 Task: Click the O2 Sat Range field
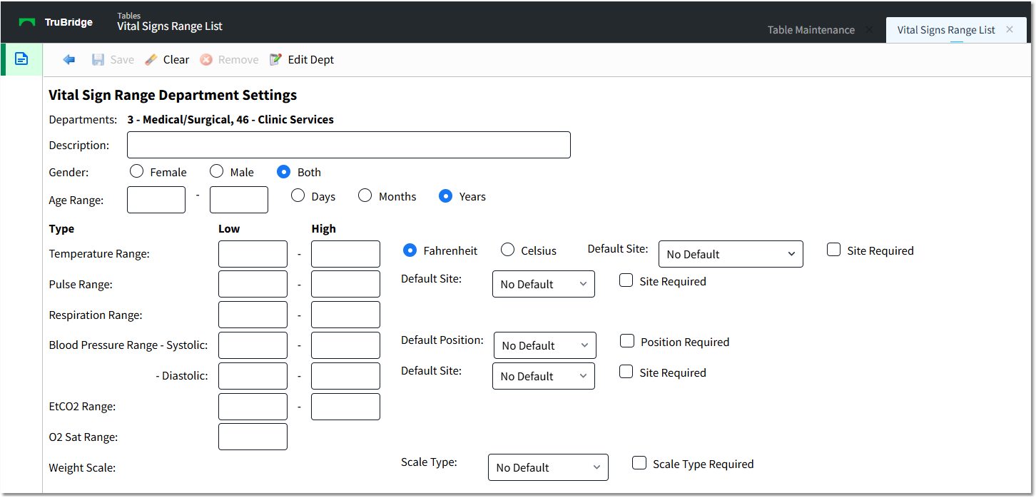pyautogui.click(x=253, y=437)
